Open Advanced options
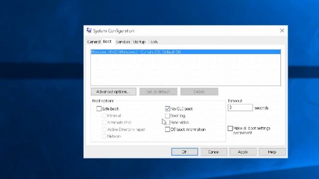This screenshot has height=179, width=319. coord(114,91)
